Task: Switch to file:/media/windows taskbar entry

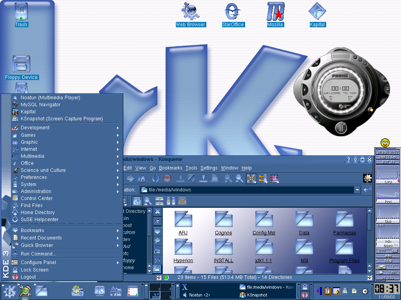Action: coord(267,287)
